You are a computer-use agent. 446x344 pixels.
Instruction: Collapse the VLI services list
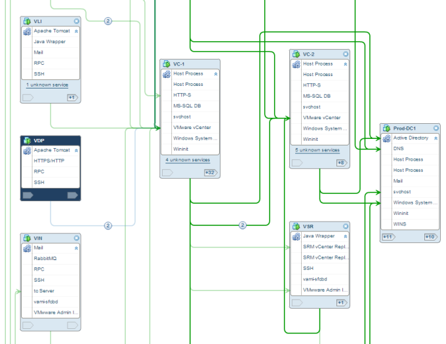(76, 31)
